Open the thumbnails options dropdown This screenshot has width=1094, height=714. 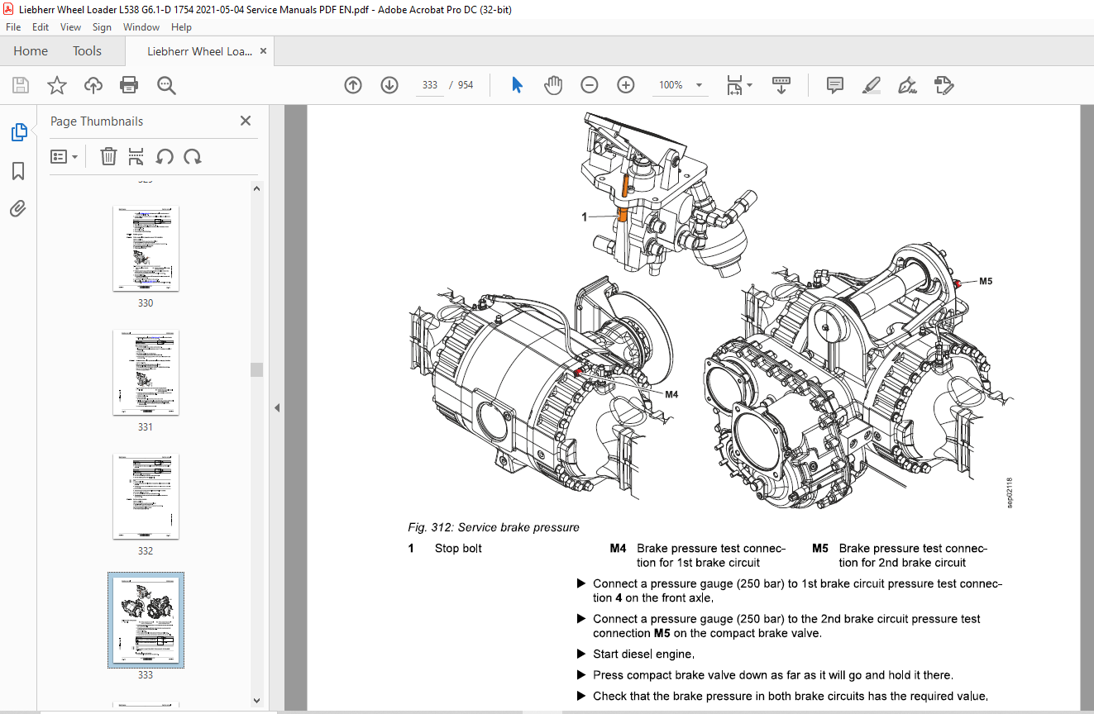pyautogui.click(x=64, y=156)
